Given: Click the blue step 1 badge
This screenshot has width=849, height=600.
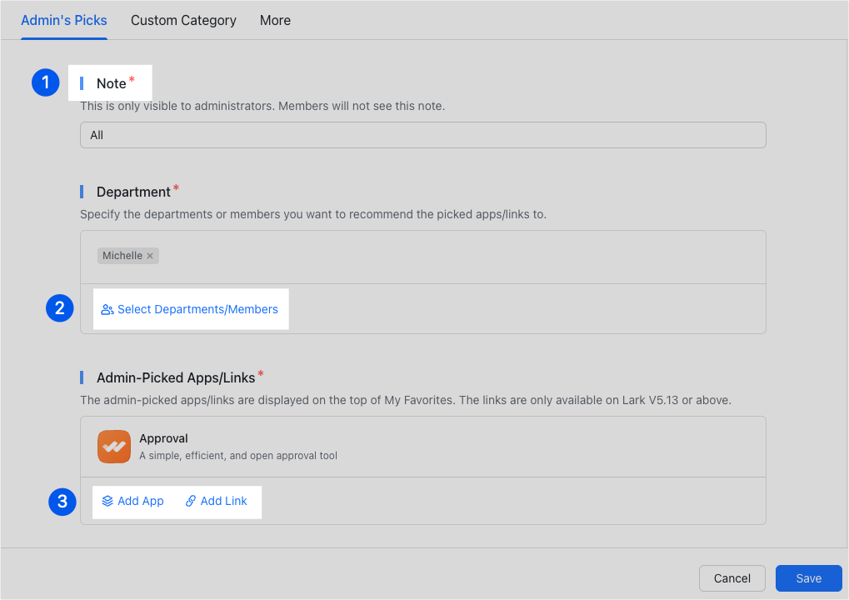Looking at the screenshot, I should [x=45, y=82].
